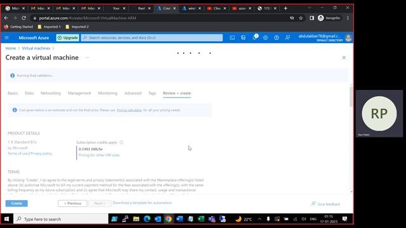
Task: Open Pricing for other VM sizes link
Action: point(99,155)
